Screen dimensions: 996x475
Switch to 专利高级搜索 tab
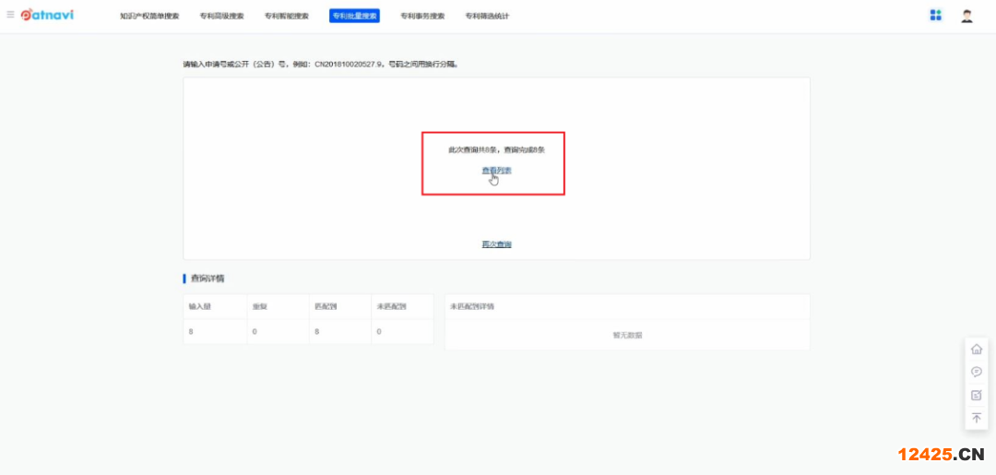pos(221,17)
